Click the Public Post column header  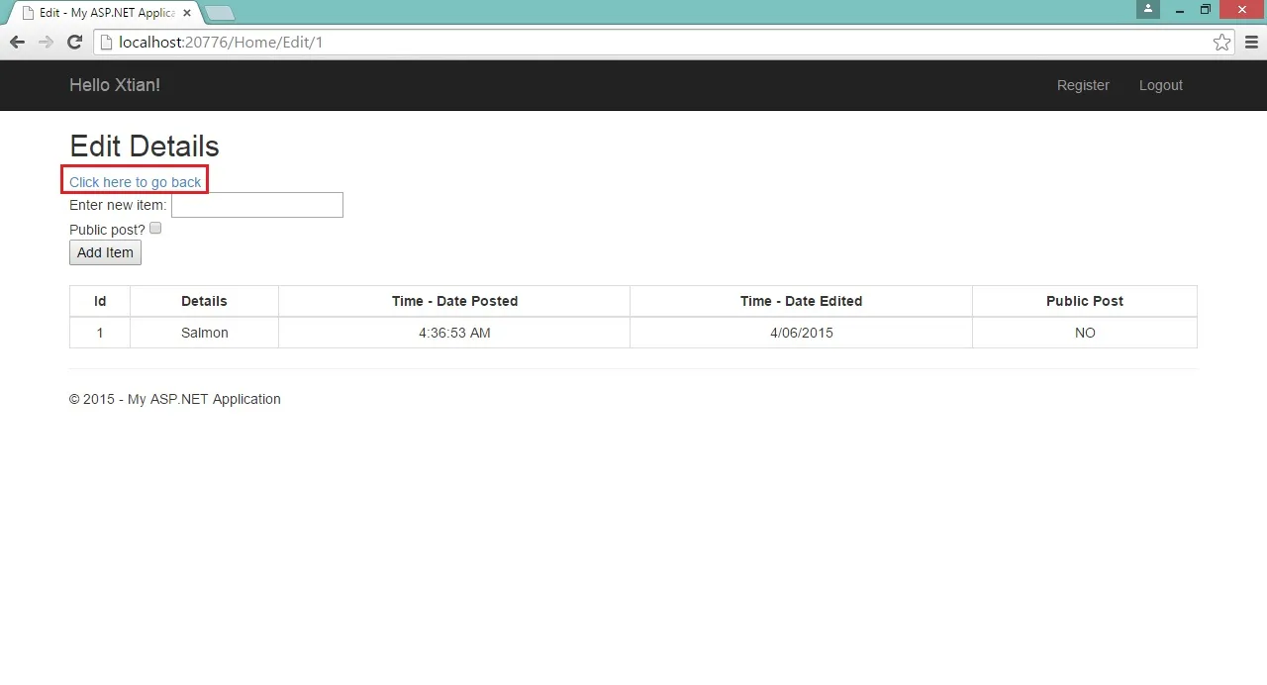(1085, 301)
